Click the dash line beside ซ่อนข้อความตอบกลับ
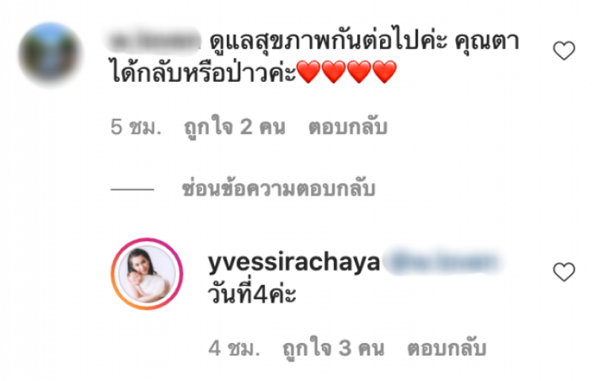The image size is (595, 381). tap(132, 188)
